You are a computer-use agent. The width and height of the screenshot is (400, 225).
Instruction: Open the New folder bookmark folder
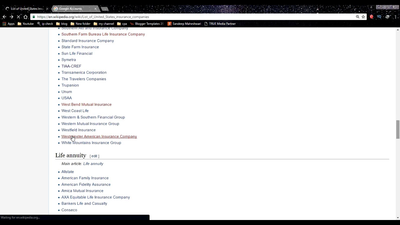(x=80, y=24)
